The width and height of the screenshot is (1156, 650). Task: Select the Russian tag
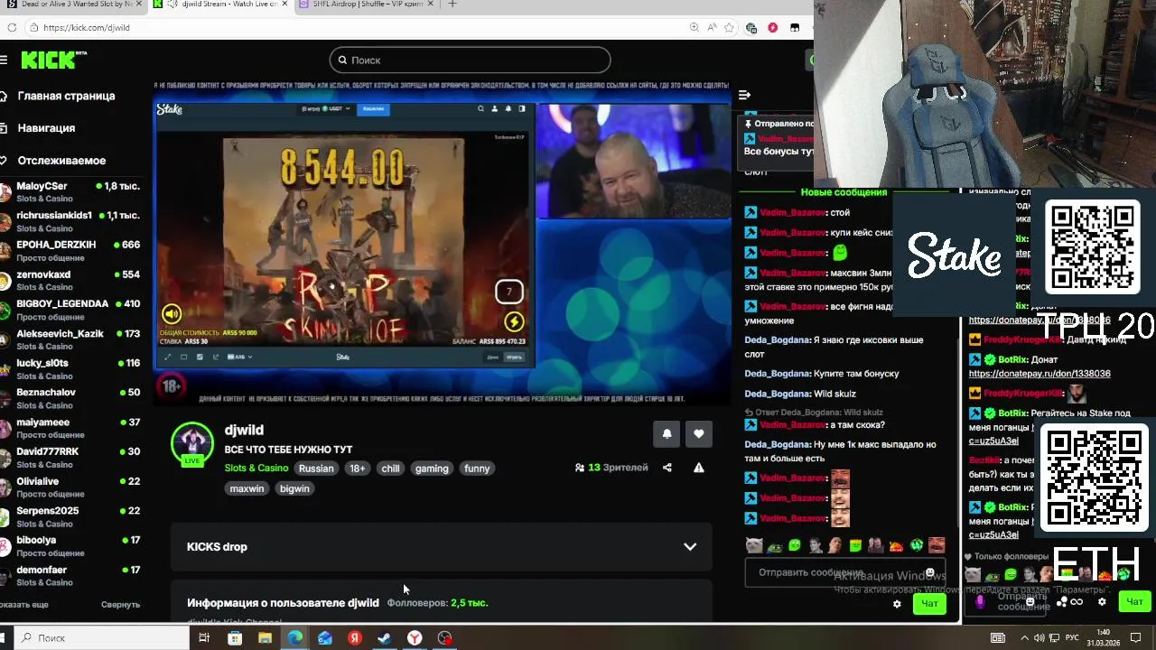pos(316,469)
